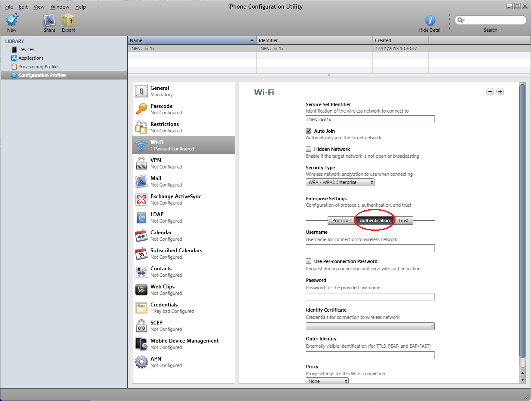Open the SCEP payload section
Image resolution: width=531 pixels, height=401 pixels.
pyautogui.click(x=184, y=326)
